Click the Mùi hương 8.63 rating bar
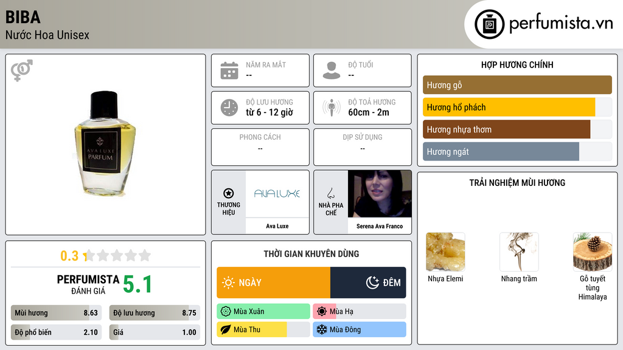This screenshot has height=350, width=623. click(x=57, y=313)
